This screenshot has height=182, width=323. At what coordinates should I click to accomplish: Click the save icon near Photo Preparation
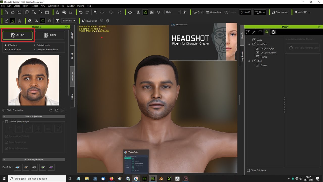coord(57,110)
